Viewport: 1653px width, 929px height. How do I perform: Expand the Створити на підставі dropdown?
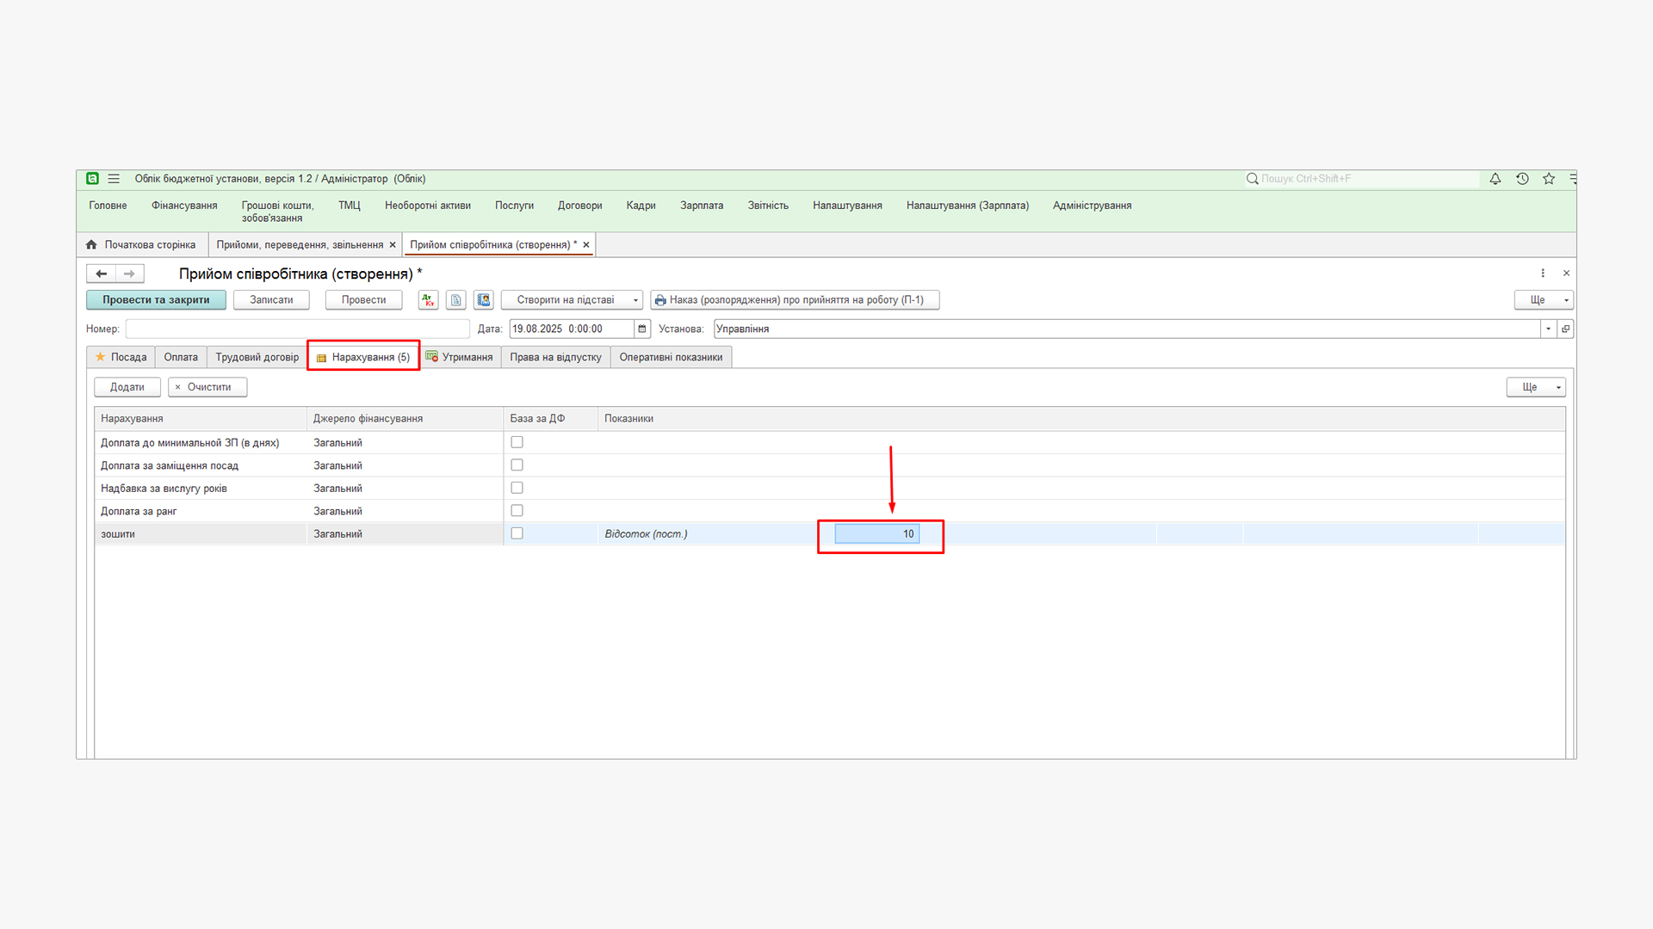[x=572, y=300]
